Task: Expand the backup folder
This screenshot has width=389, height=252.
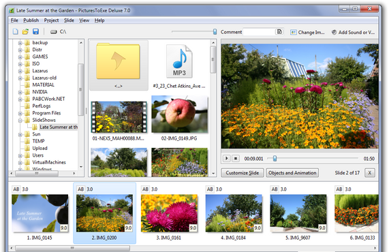Action: (x=20, y=43)
